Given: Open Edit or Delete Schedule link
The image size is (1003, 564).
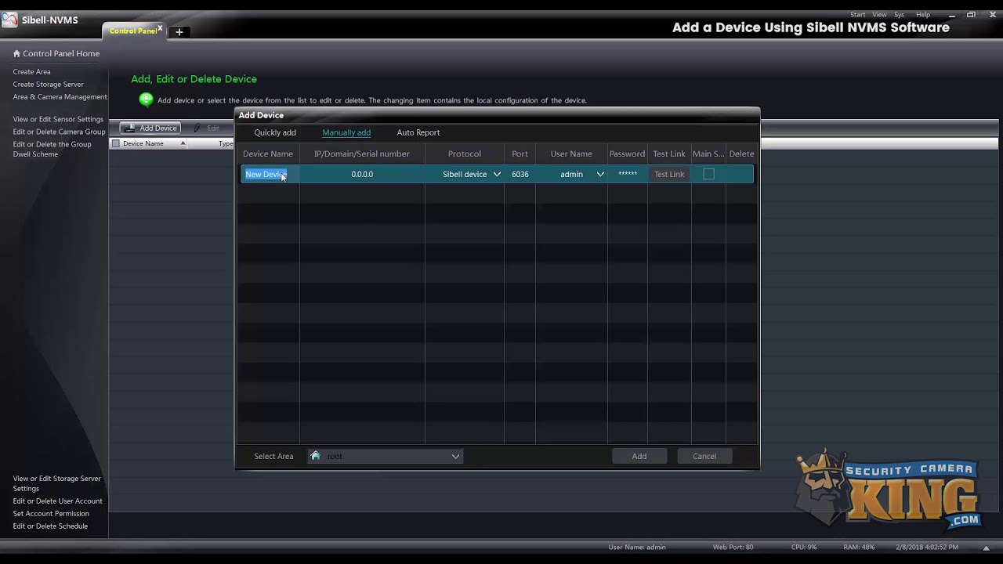Looking at the screenshot, I should 50,526.
